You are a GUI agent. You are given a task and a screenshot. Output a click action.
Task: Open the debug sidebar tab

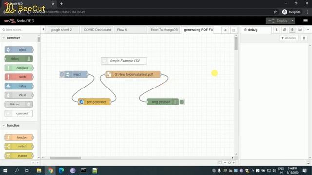(256, 30)
